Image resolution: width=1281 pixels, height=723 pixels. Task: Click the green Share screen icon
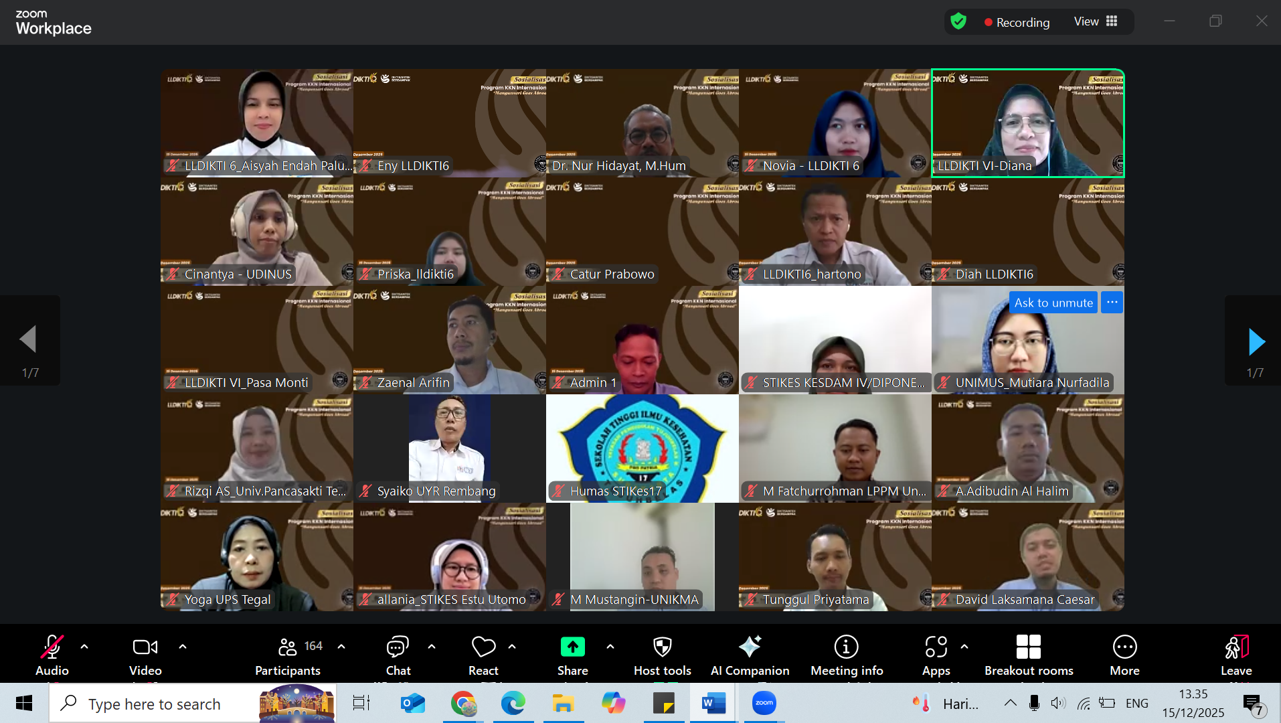point(572,647)
